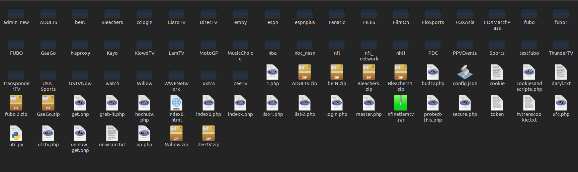The image size is (578, 172).
Task: Select the ufc.py Python file
Action: coord(16,133)
